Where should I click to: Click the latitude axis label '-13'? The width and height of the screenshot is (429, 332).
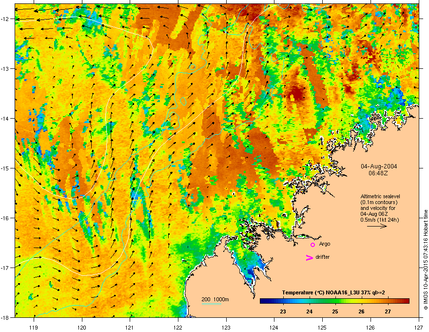point(5,69)
